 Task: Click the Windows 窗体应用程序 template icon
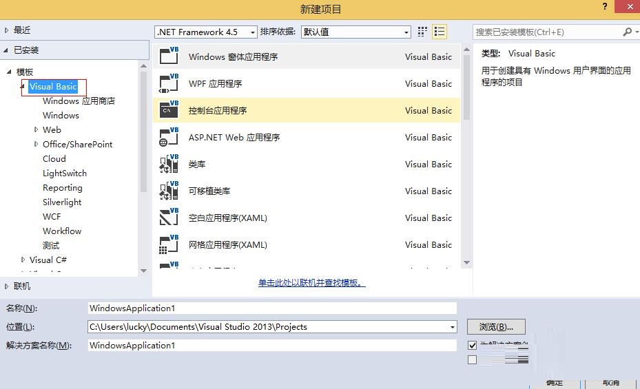click(x=169, y=56)
